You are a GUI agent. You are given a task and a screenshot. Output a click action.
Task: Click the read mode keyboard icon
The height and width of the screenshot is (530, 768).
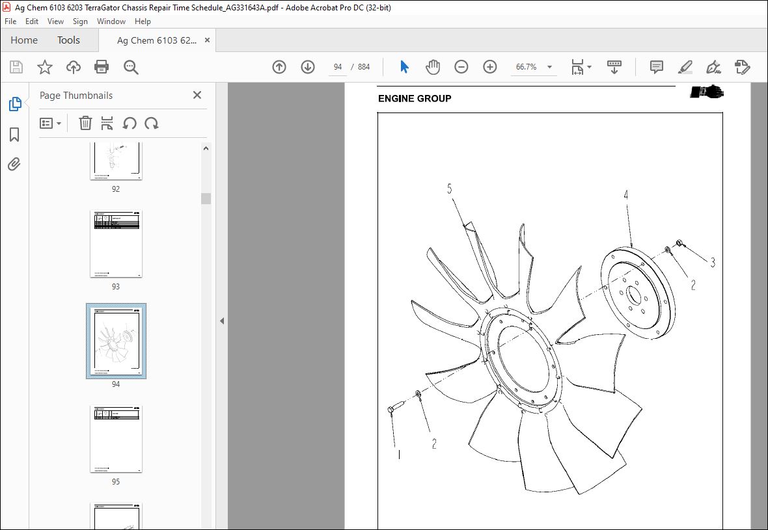(x=614, y=67)
